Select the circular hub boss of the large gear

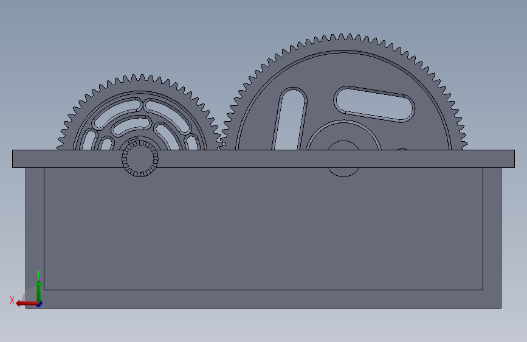click(x=343, y=134)
